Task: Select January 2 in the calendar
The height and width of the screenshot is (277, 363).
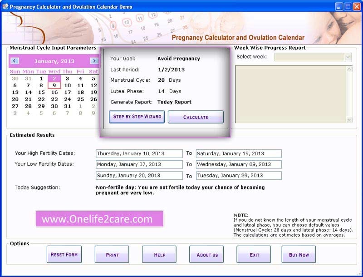Action: click(x=54, y=78)
